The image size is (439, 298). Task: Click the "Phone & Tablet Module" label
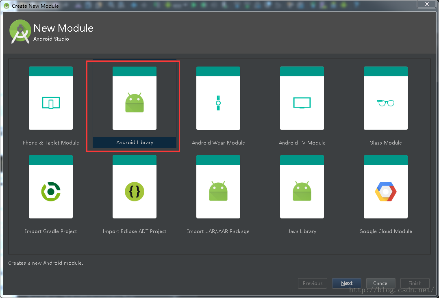(51, 143)
